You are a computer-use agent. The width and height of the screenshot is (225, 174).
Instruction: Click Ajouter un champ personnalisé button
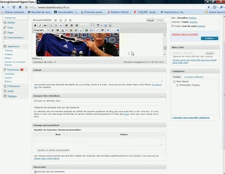[x=53, y=150]
